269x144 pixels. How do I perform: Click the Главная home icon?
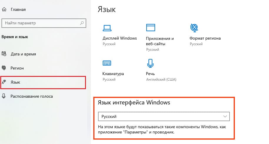[4, 9]
